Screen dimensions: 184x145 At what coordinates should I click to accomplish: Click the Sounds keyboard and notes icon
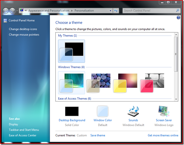coord(134,111)
